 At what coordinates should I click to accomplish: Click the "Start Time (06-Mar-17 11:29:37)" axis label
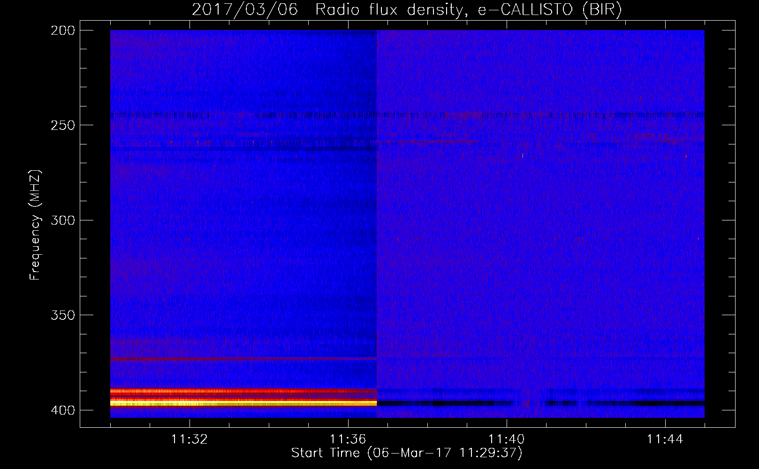click(407, 453)
